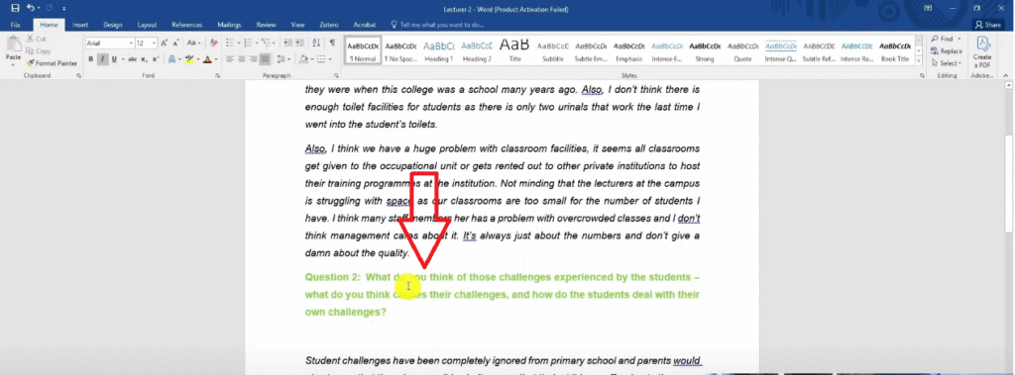Apply subscript formatting
The image size is (1015, 375).
[x=145, y=59]
